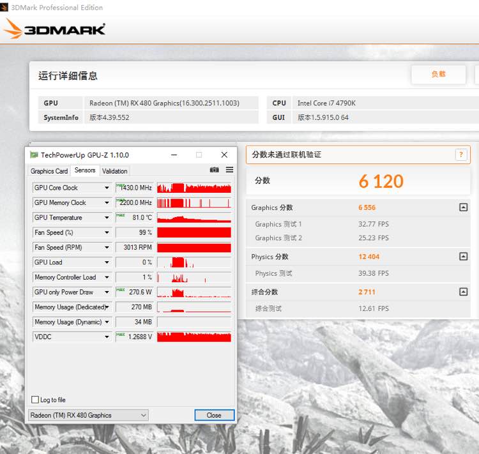This screenshot has height=454, width=479.
Task: Click the Power Draw 270.6 W value
Action: 134,292
